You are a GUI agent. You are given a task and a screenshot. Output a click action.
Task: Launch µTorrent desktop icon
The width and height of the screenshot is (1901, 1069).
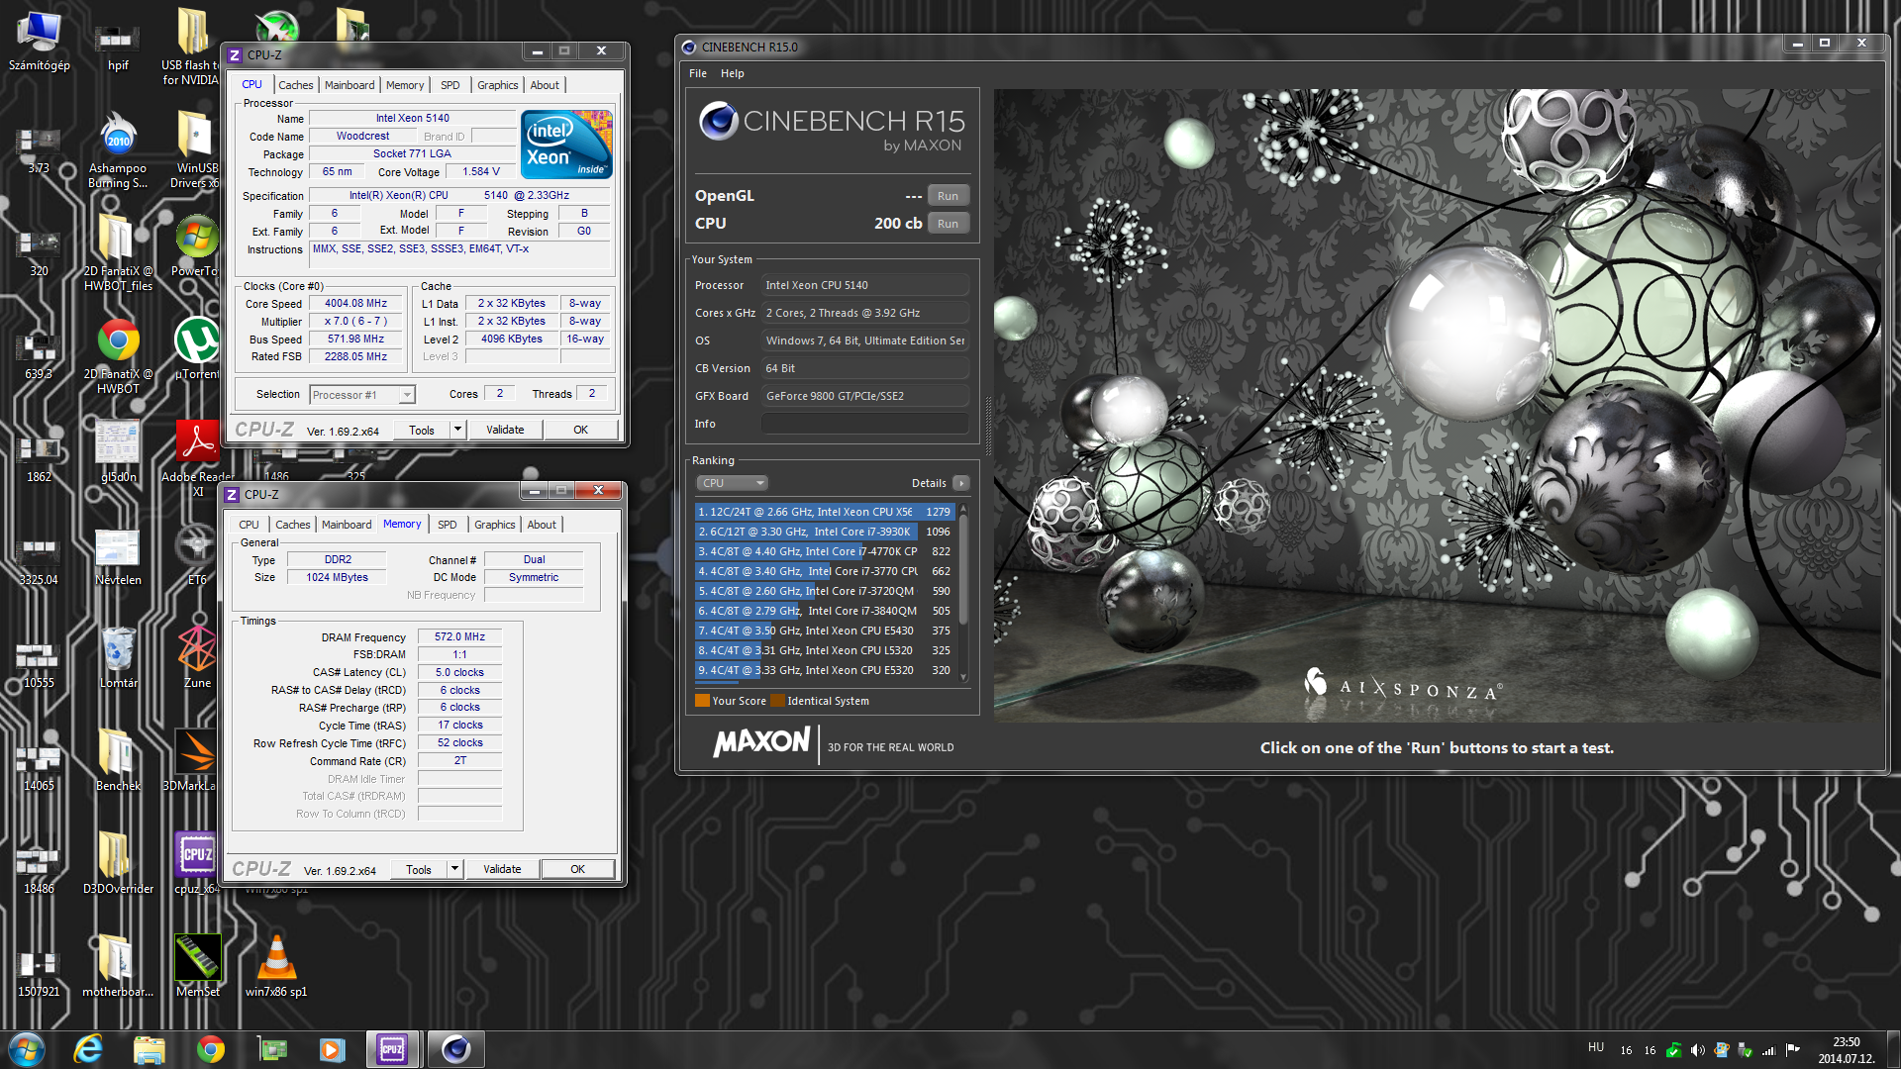[x=197, y=349]
